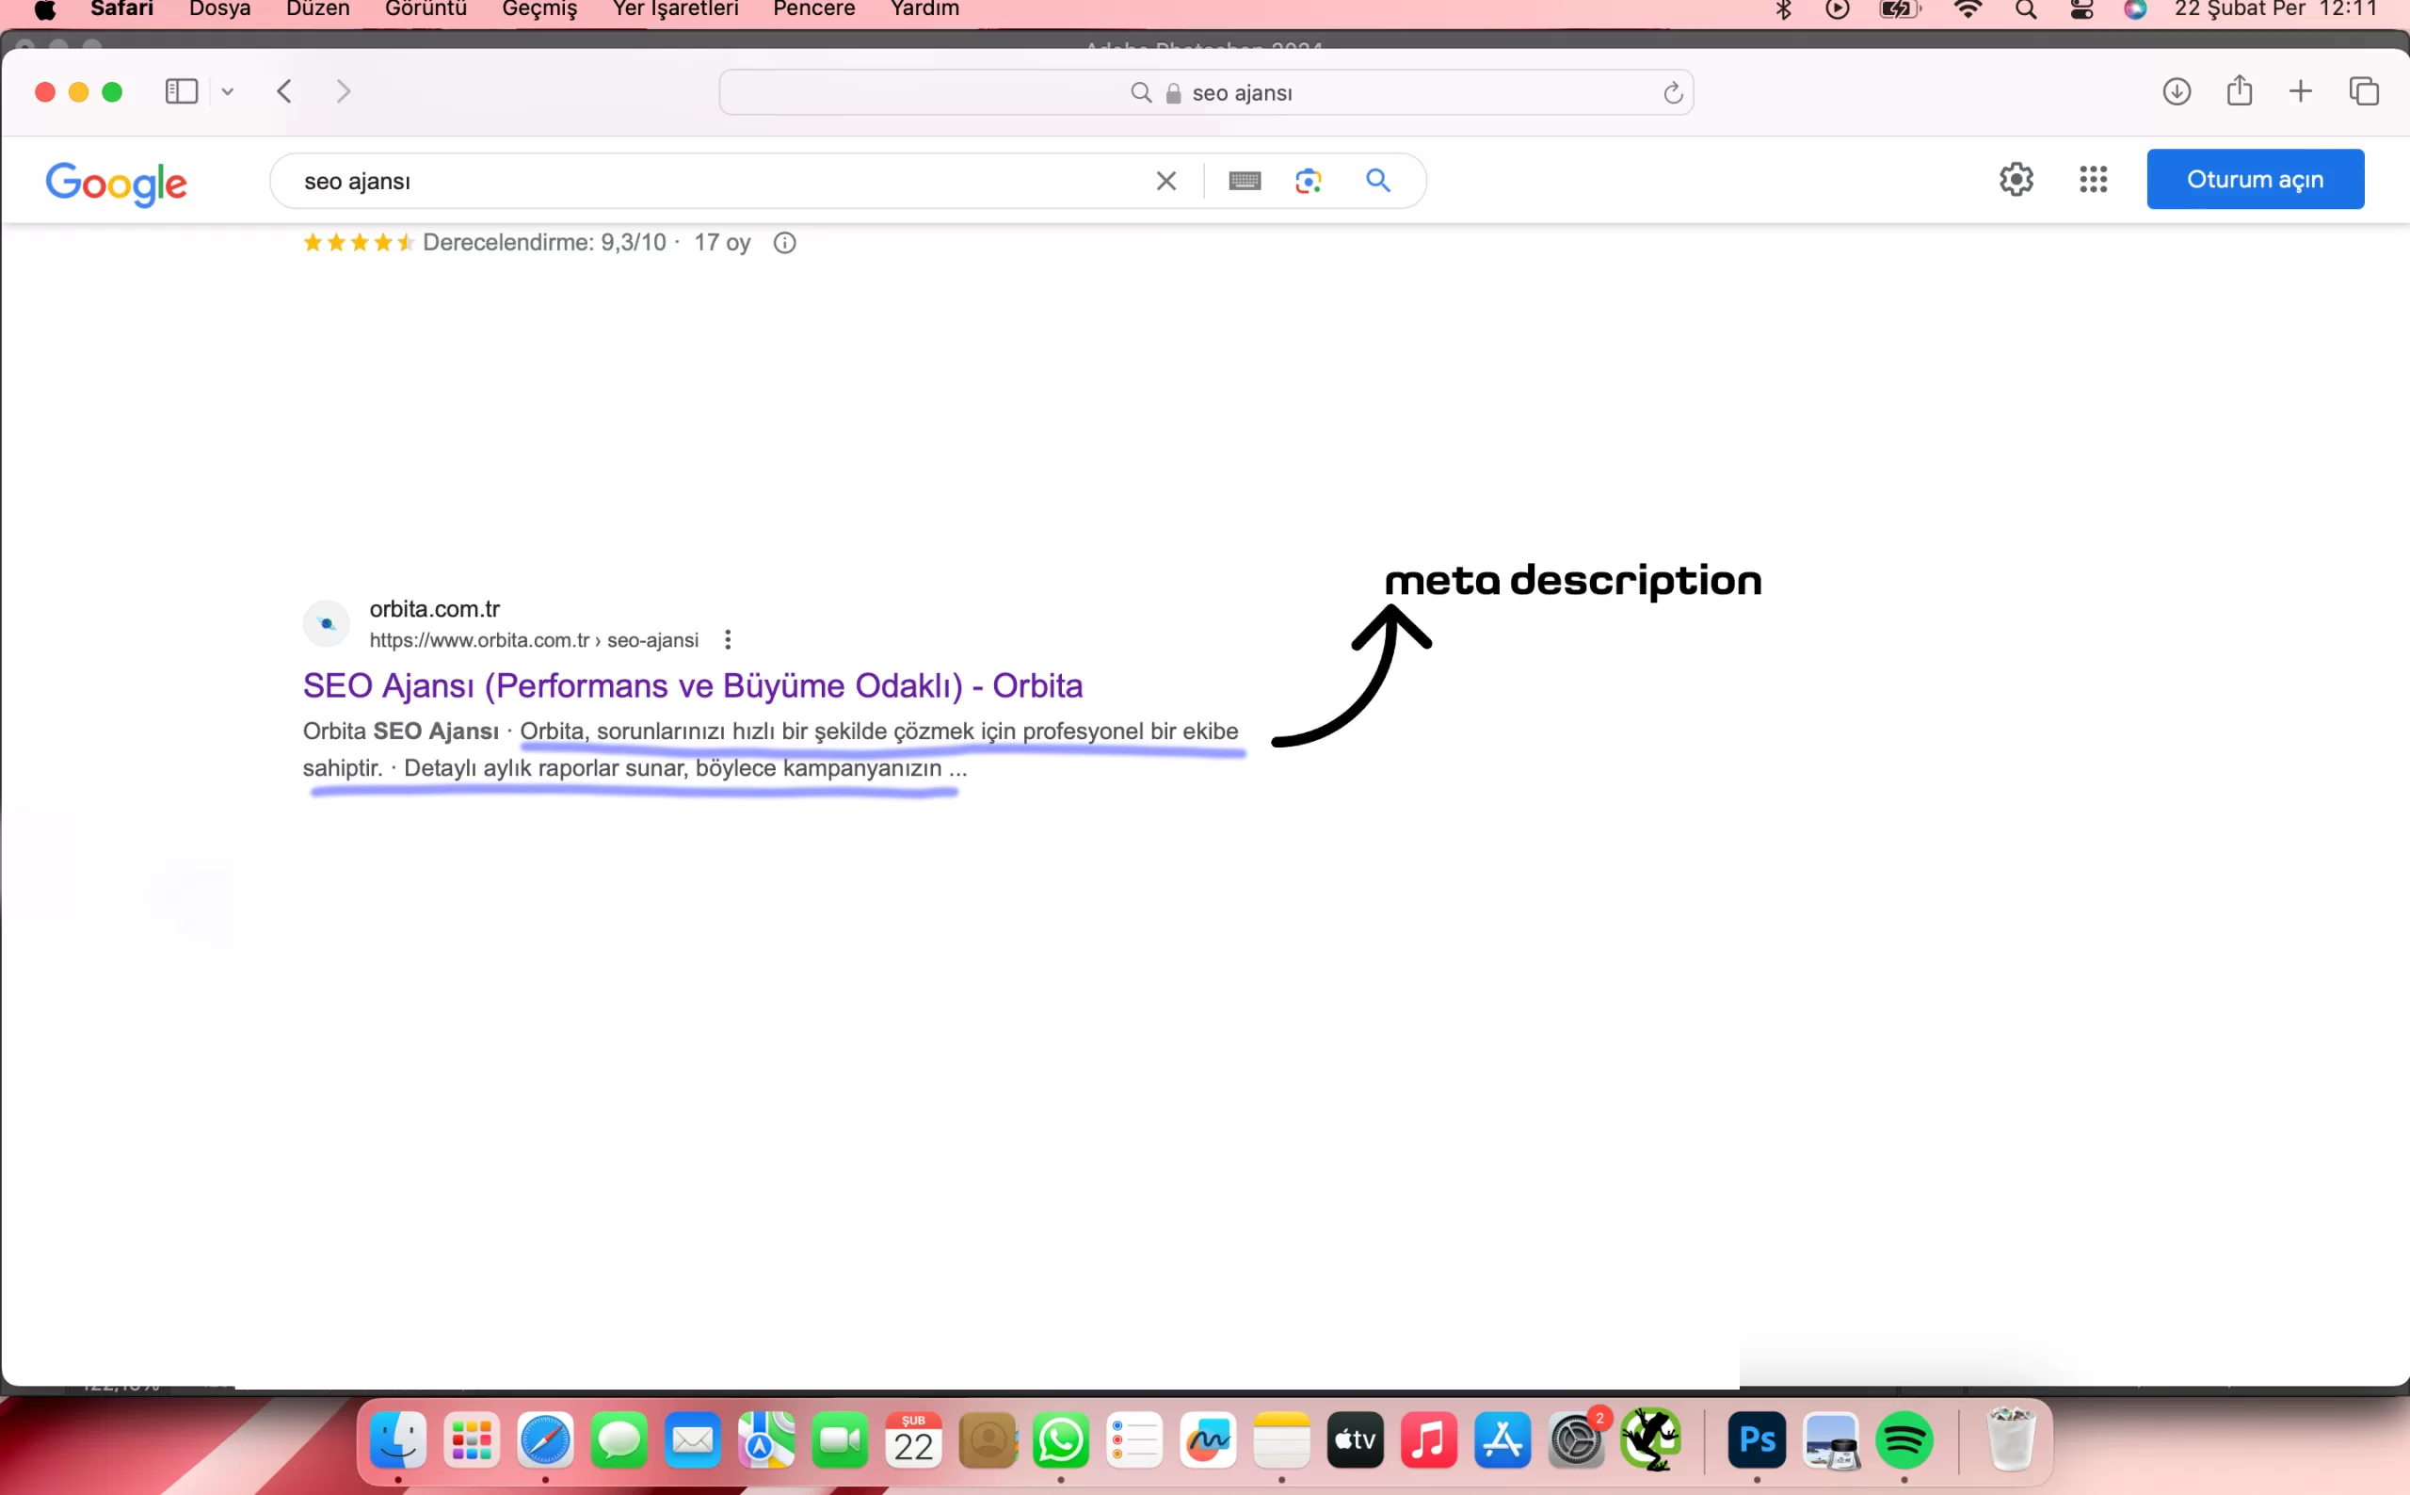The width and height of the screenshot is (2410, 1495).
Task: Click the Safari sidebar toggle icon
Action: click(x=181, y=92)
